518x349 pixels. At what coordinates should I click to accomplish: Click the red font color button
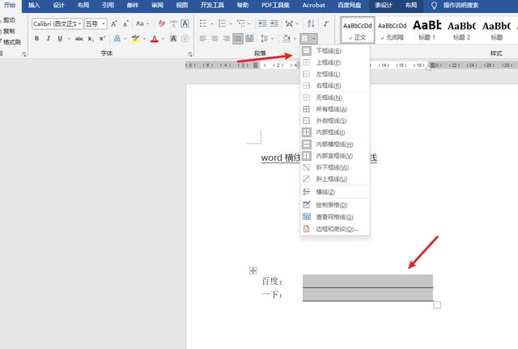tap(155, 39)
